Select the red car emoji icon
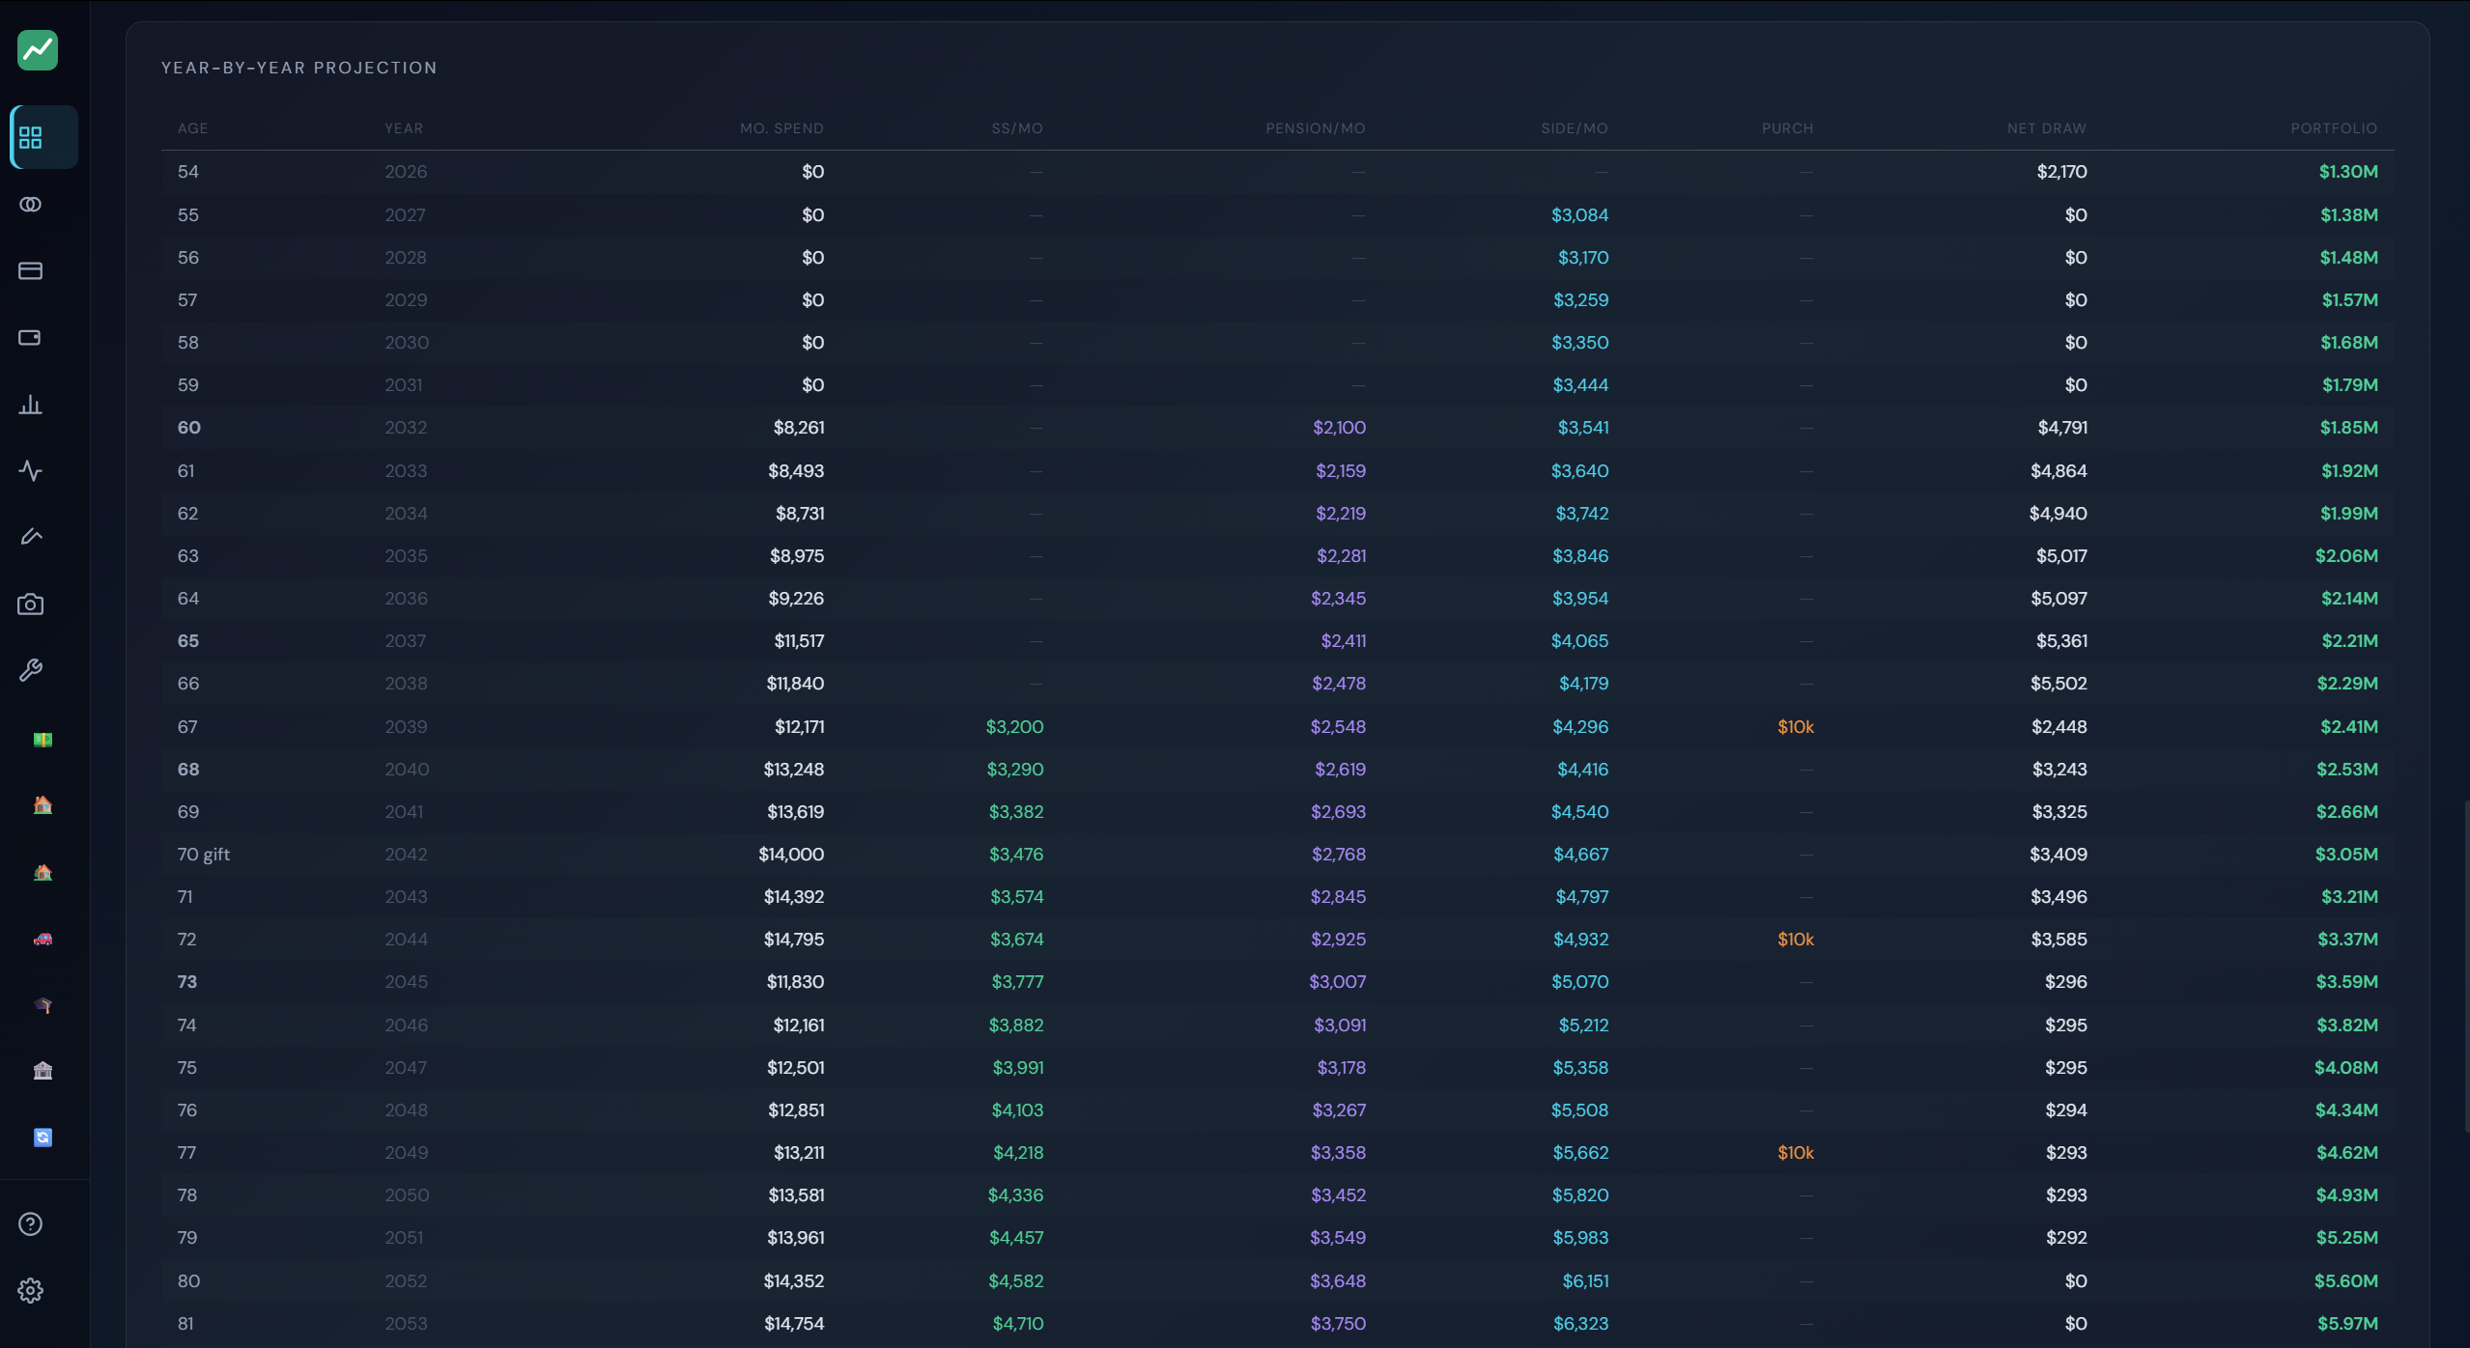The width and height of the screenshot is (2470, 1348). click(x=43, y=939)
